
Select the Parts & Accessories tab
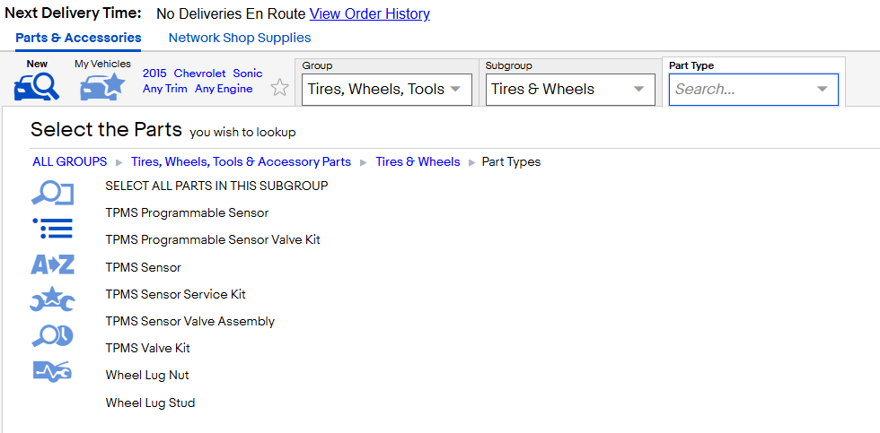click(x=78, y=38)
